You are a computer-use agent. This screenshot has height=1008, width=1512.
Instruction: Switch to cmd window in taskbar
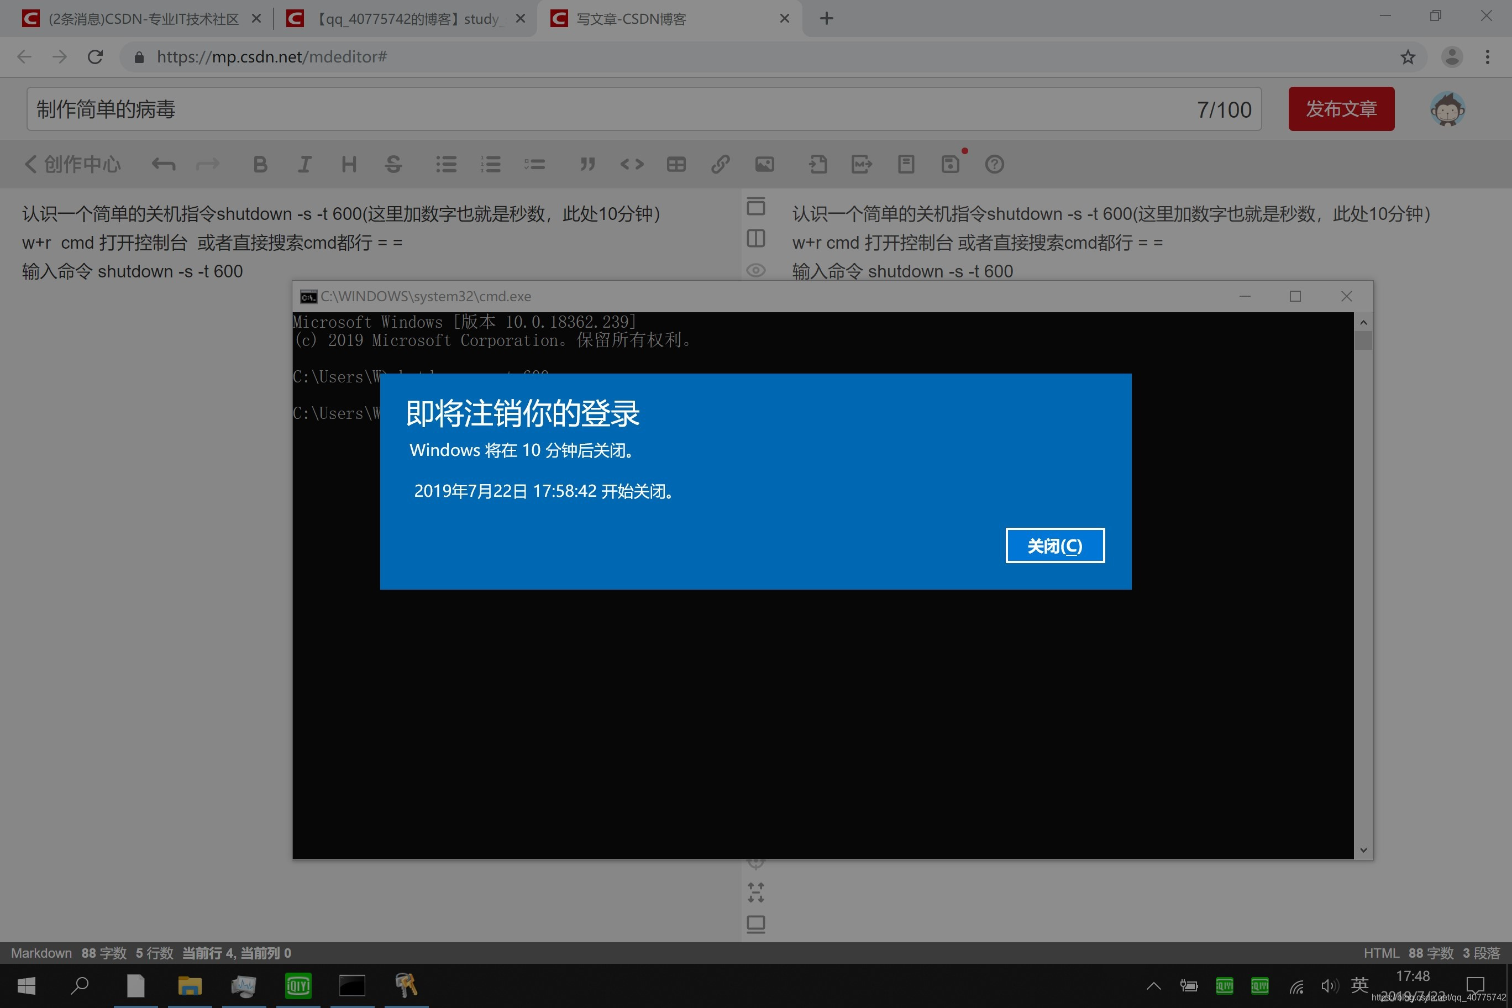[x=352, y=985]
